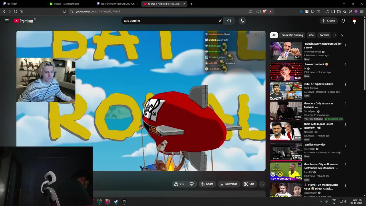This screenshot has width=366, height=206.
Task: Open options for Thala Ajith Kumar video
Action: pyautogui.click(x=345, y=125)
